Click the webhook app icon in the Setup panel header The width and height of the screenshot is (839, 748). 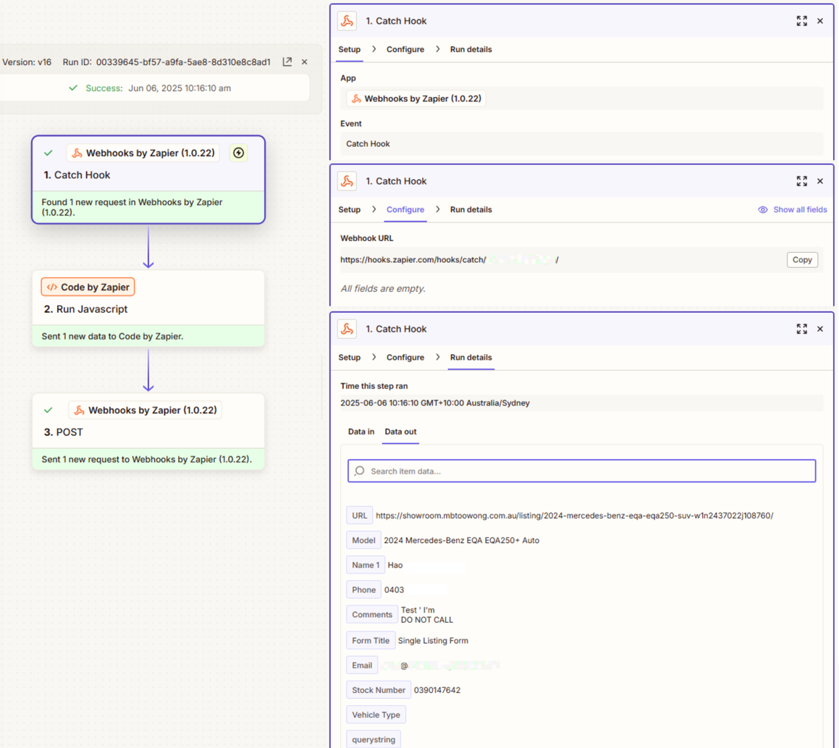[347, 21]
